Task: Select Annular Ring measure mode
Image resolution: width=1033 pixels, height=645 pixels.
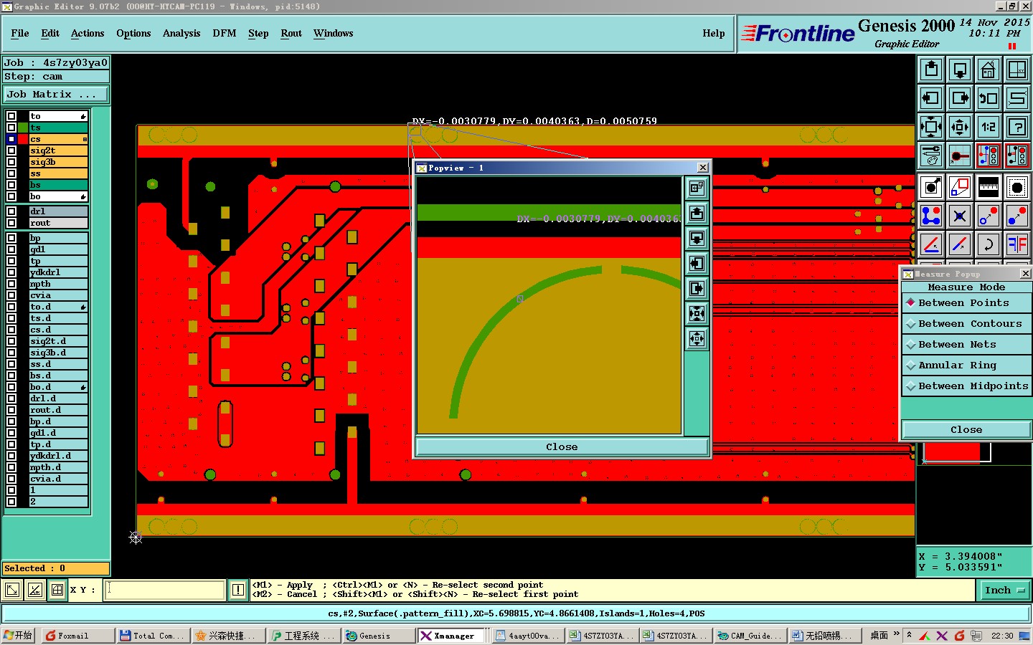Action: (x=966, y=365)
